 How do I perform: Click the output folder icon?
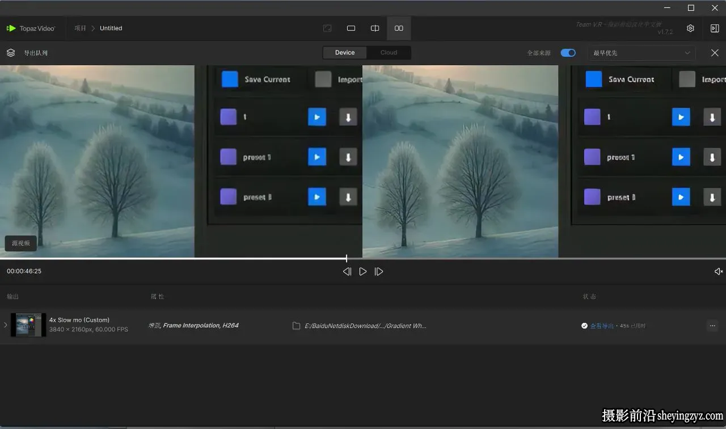[296, 326]
